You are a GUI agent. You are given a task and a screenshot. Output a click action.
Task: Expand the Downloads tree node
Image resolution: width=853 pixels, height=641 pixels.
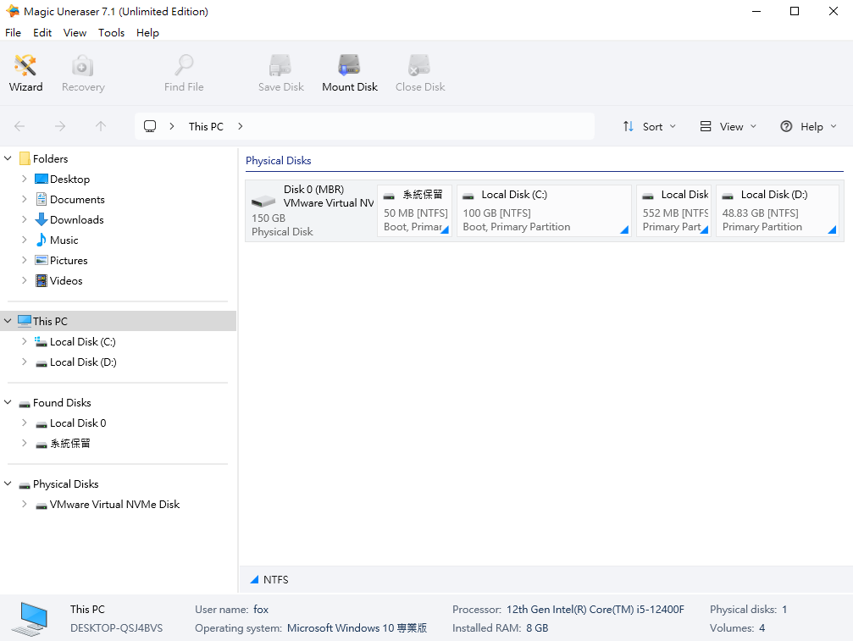(x=24, y=219)
